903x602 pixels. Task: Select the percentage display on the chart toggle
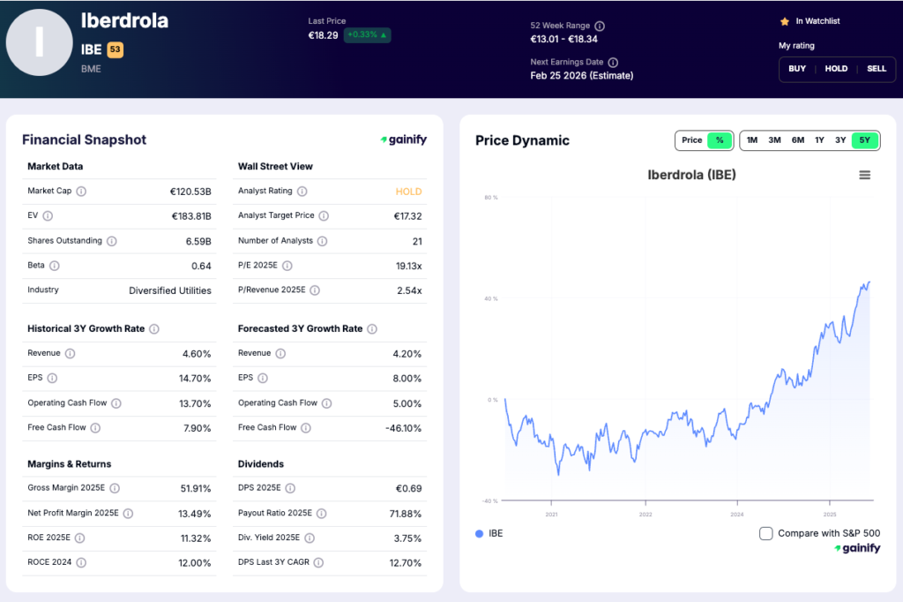point(720,139)
